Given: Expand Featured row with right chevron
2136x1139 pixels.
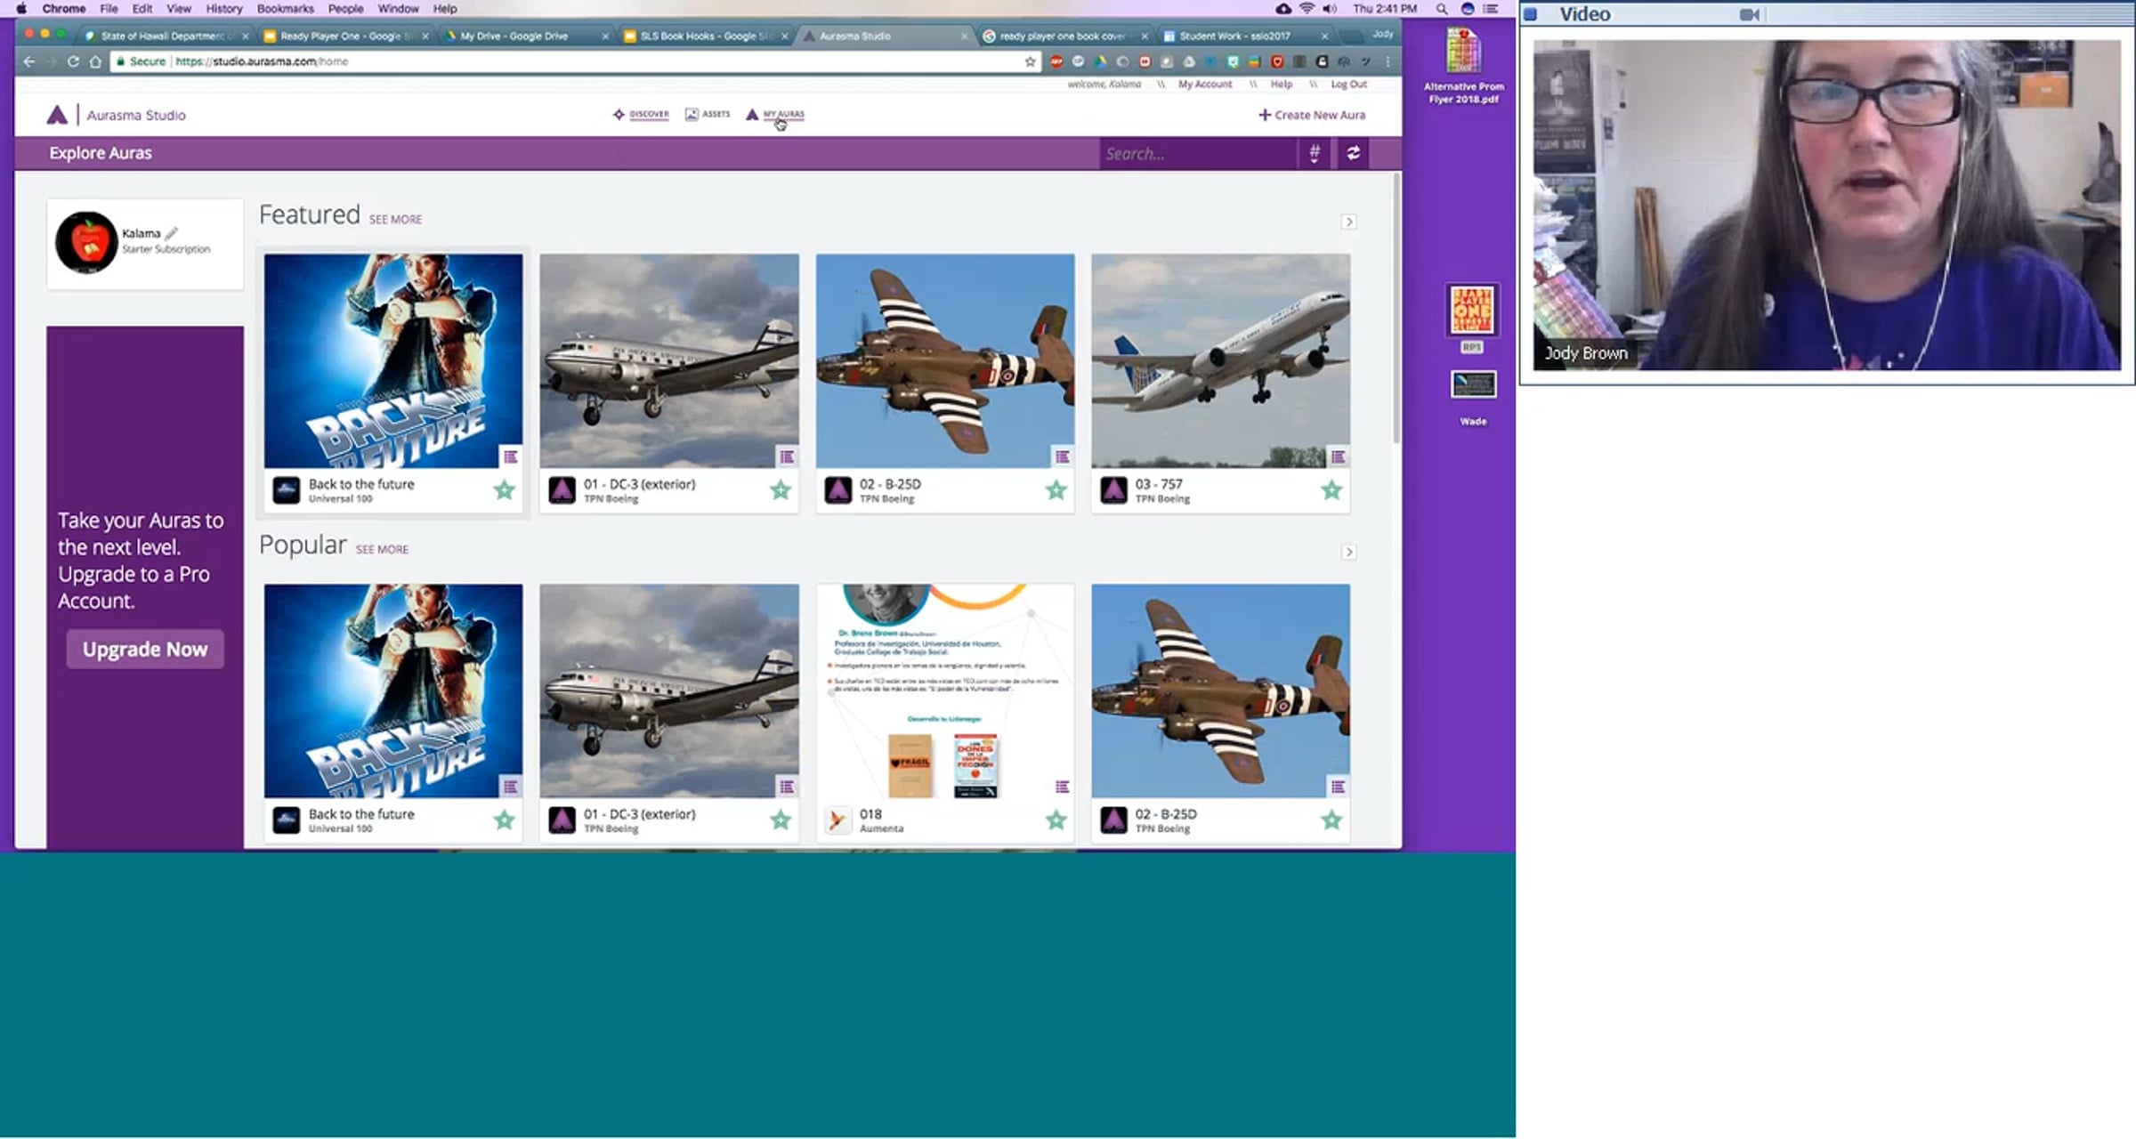Looking at the screenshot, I should pyautogui.click(x=1348, y=222).
